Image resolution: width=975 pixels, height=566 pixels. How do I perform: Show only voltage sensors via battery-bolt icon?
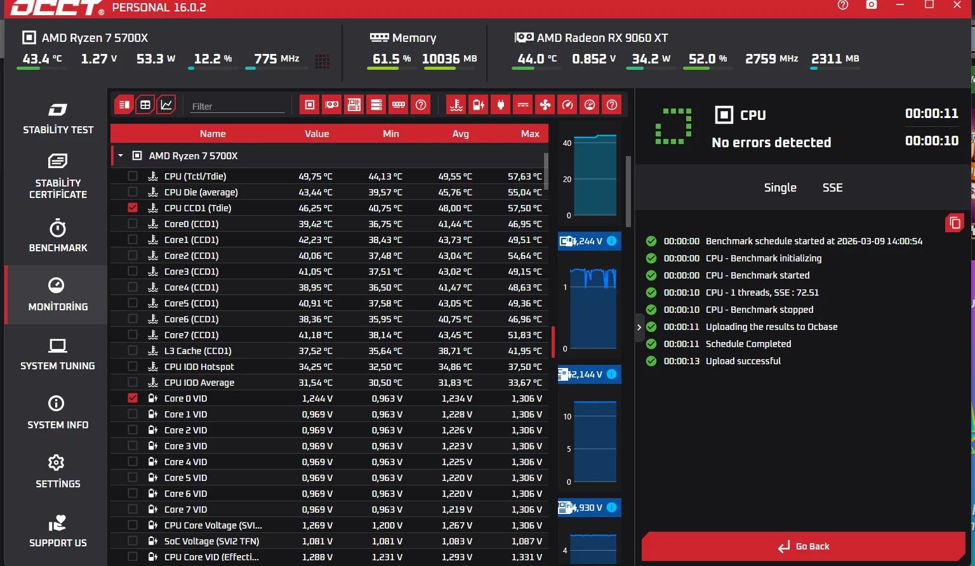tap(479, 105)
